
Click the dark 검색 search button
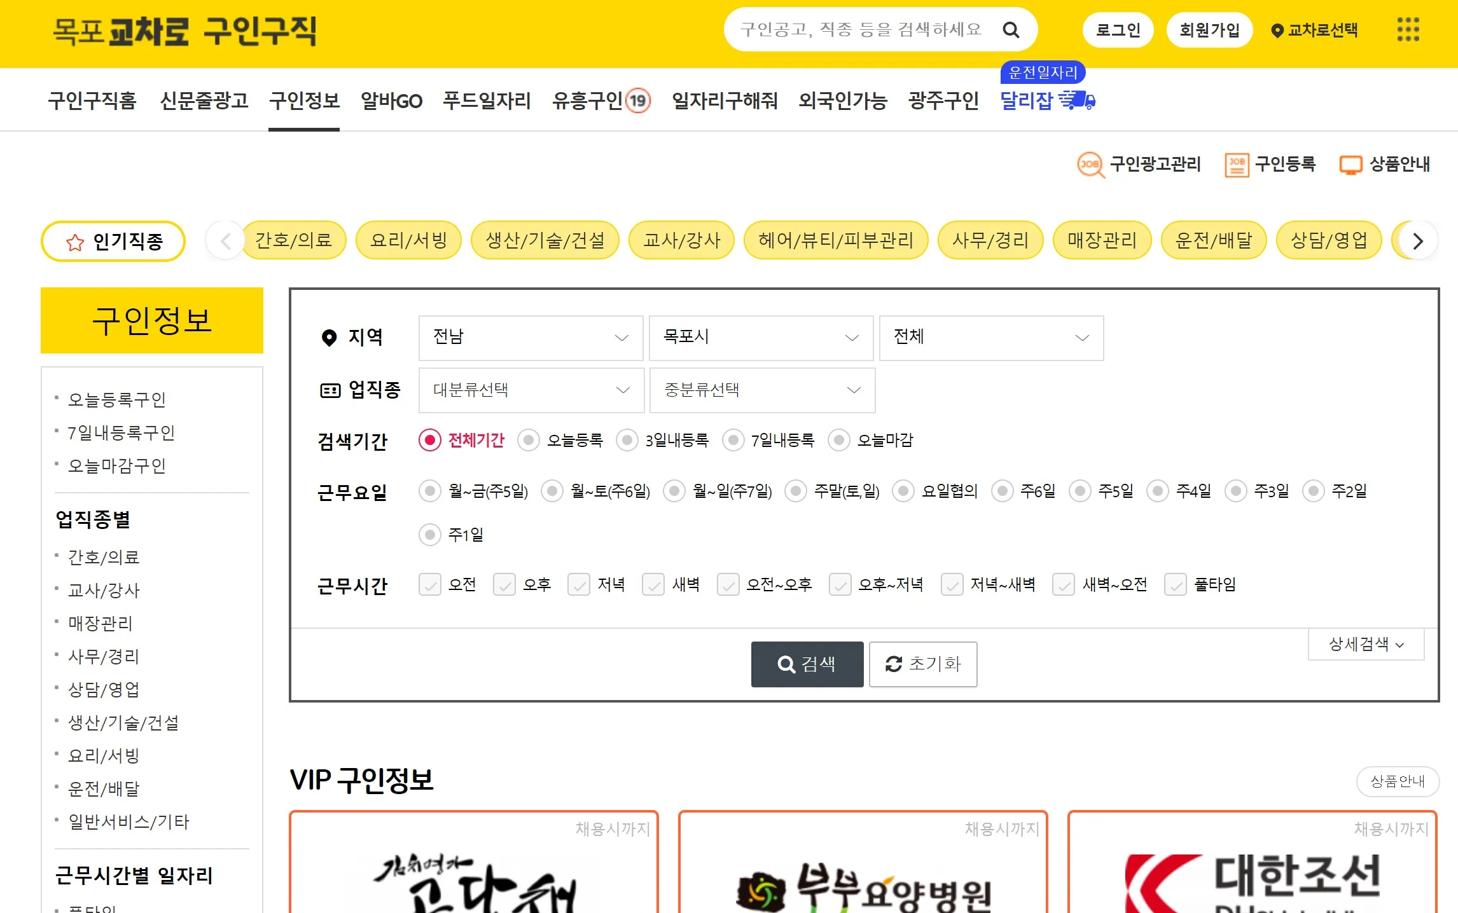tap(807, 664)
